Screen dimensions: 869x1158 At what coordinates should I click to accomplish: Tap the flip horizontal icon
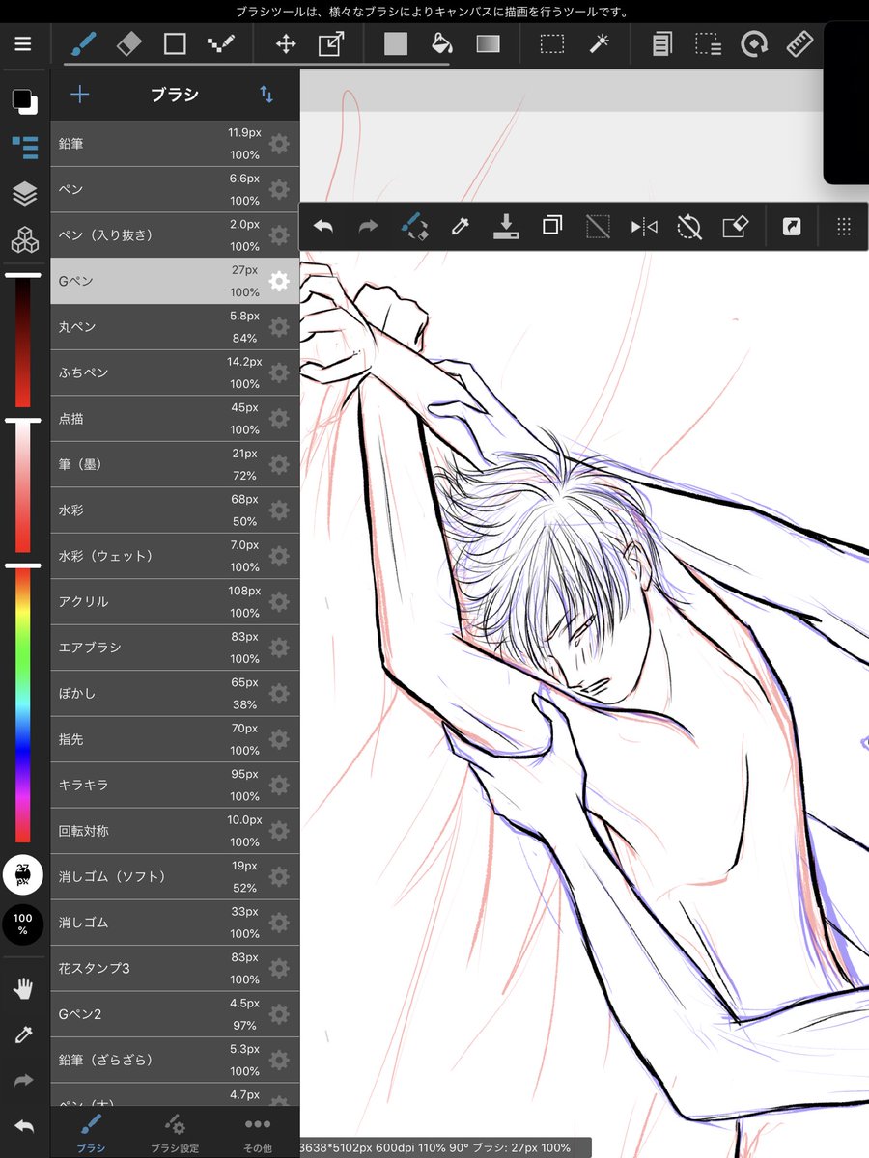[x=644, y=227]
